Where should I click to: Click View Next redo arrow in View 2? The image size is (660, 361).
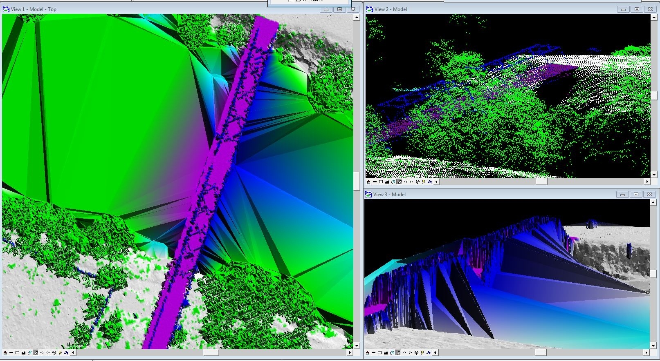(x=411, y=182)
